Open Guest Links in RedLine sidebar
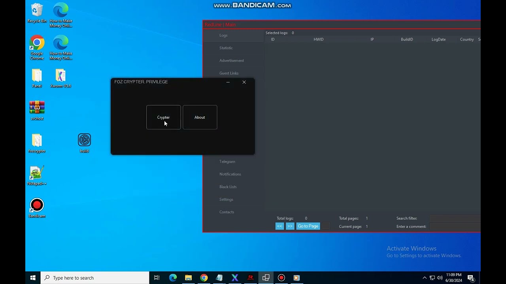This screenshot has width=506, height=284. [229, 73]
